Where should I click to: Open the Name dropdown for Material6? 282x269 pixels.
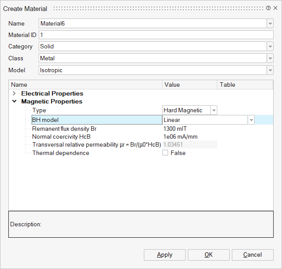(x=270, y=24)
